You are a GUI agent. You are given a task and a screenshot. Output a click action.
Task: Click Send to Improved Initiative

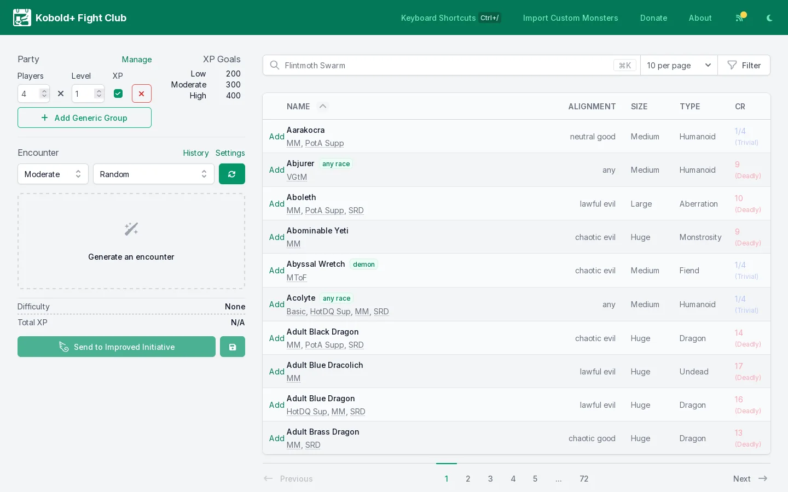pyautogui.click(x=117, y=347)
